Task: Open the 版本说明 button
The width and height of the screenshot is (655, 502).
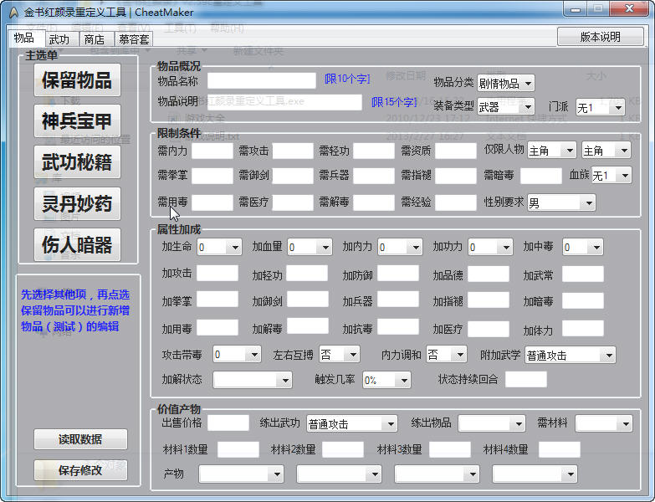Action: pyautogui.click(x=601, y=37)
